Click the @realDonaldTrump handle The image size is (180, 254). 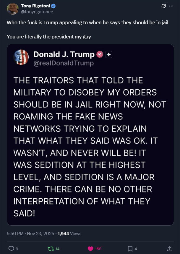click(64, 63)
